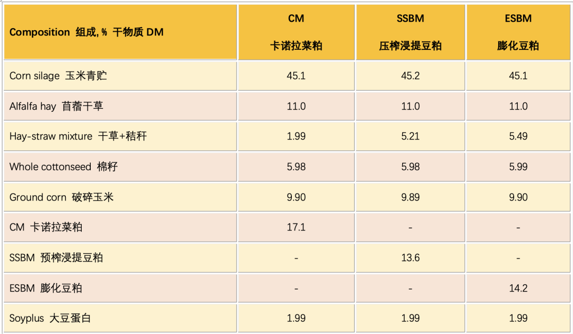Select the SSBM column header
This screenshot has height=334, width=573.
410,32
